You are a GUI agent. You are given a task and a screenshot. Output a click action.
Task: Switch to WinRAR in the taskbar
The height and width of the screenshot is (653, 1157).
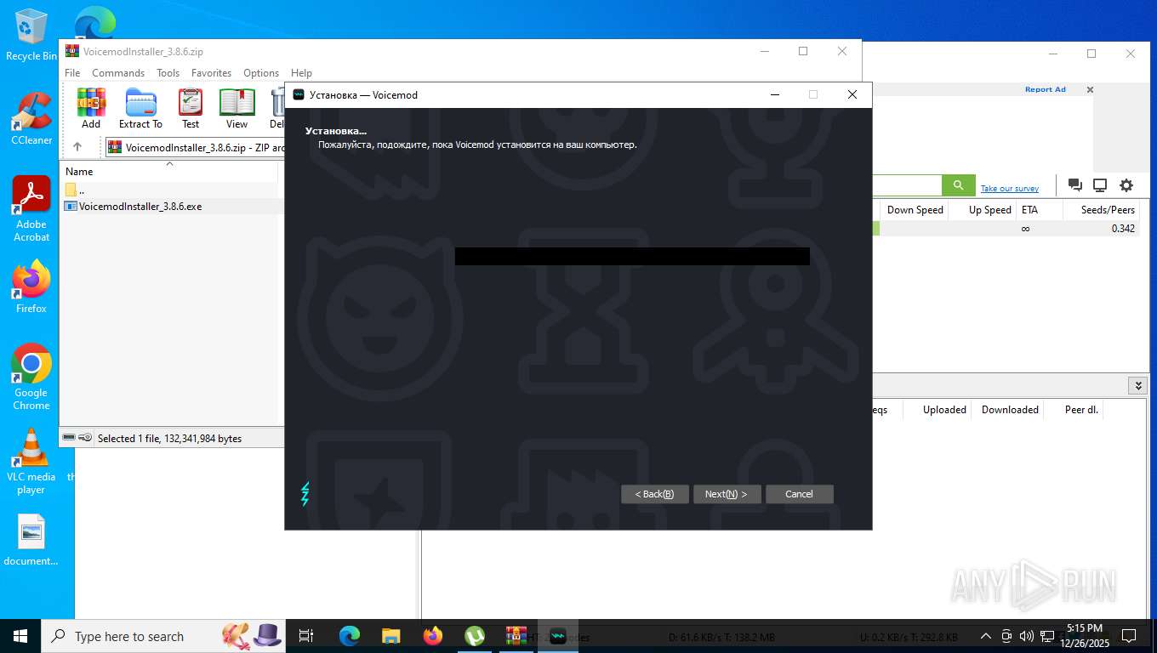click(516, 636)
